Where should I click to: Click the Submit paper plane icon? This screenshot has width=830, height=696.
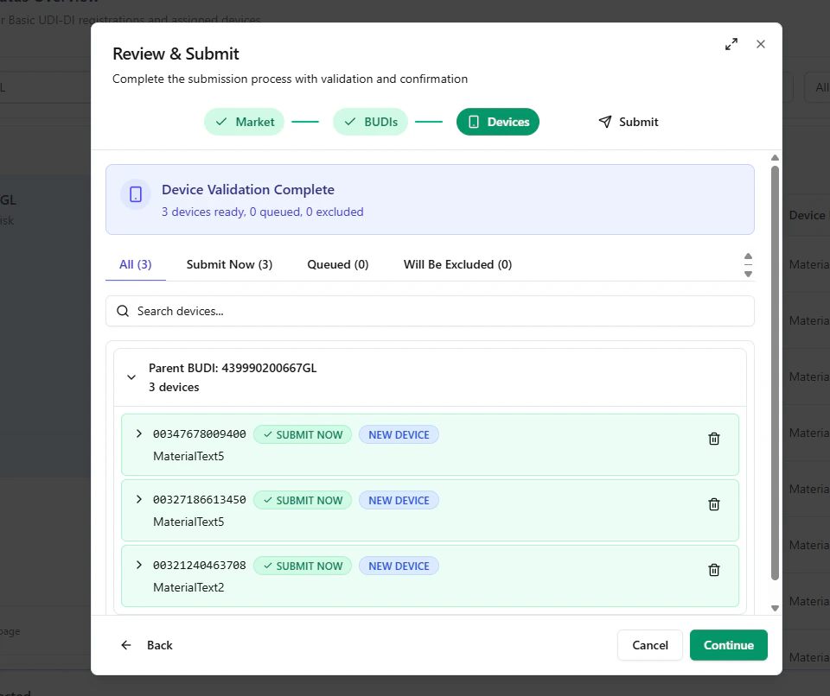coord(604,122)
